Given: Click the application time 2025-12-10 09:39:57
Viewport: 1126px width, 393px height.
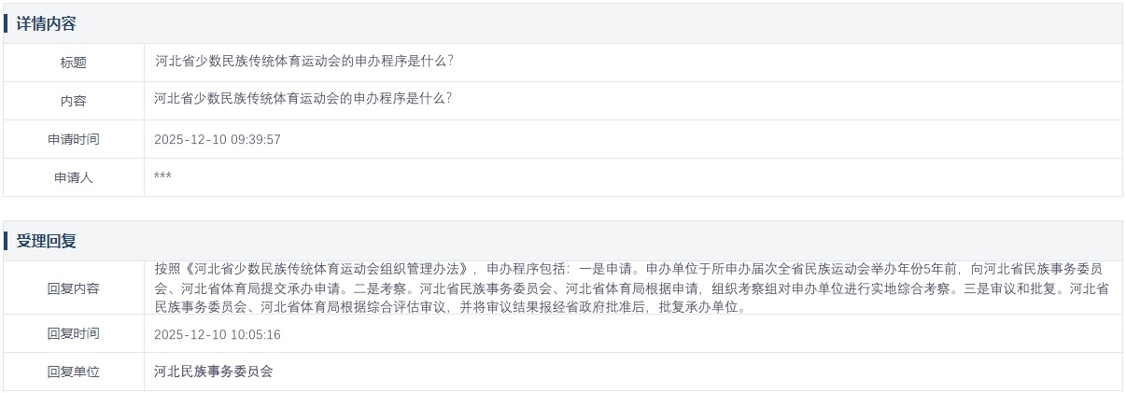Looking at the screenshot, I should (x=218, y=140).
